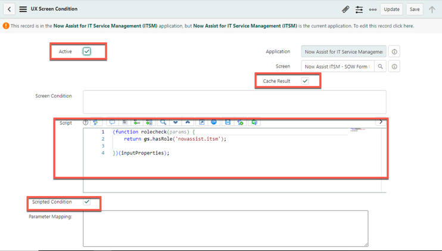
Task: Click the Update button
Action: click(391, 10)
